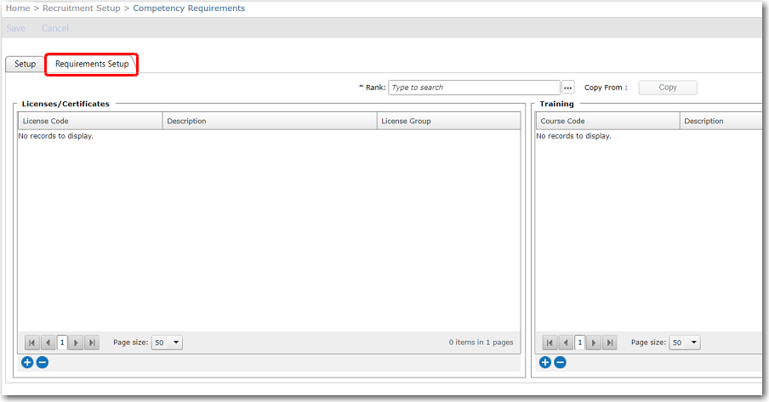The image size is (769, 402).
Task: Switch to the Setup tab
Action: pyautogui.click(x=25, y=65)
